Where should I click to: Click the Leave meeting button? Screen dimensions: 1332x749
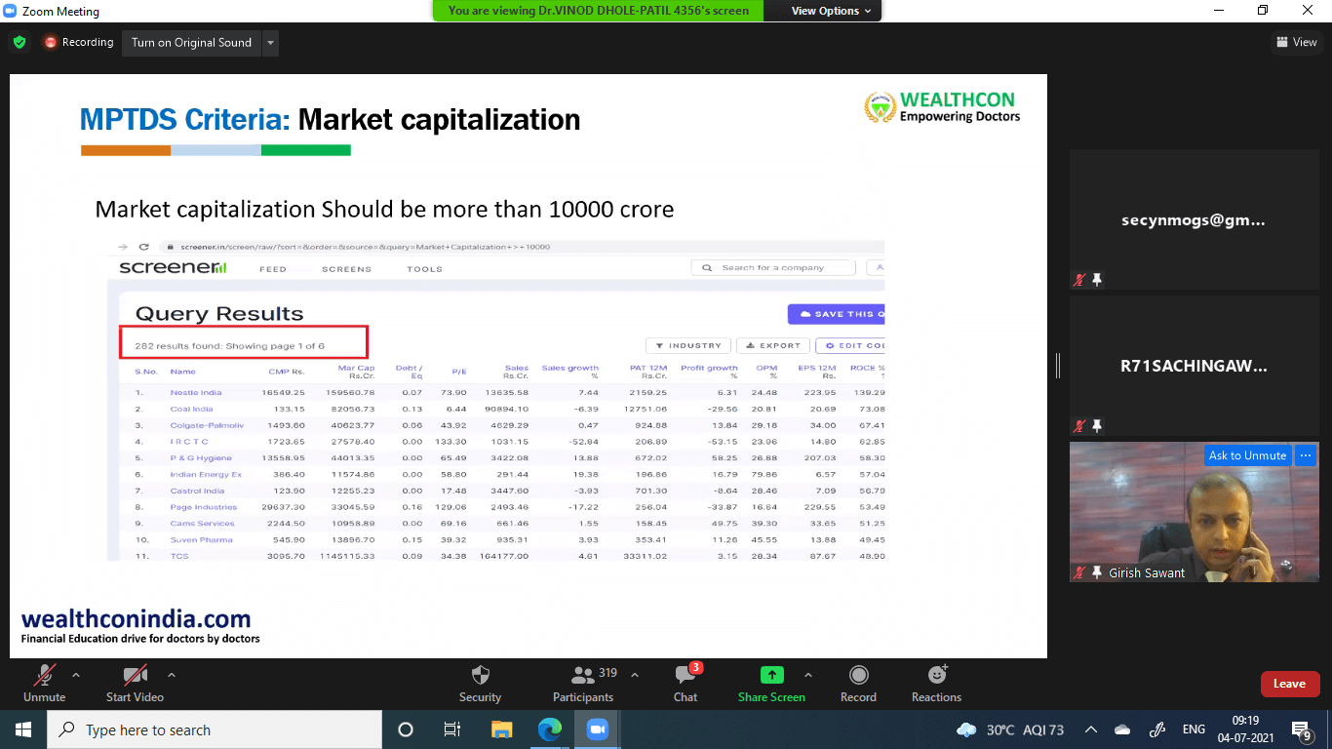click(1289, 684)
